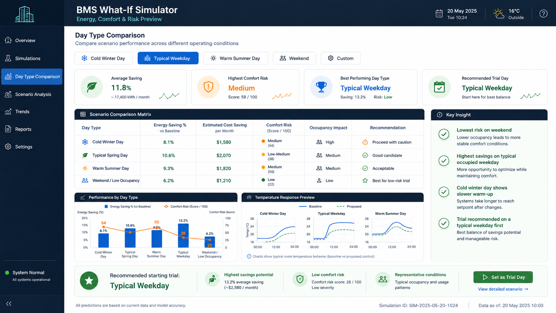Screen dimensions: 556x313
Task: Click the Energy Saving % column header
Action: tap(170, 128)
